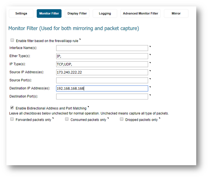Click tooltip marker after firewall/app rule label
209x178 pixels.
pyautogui.click(x=80, y=39)
